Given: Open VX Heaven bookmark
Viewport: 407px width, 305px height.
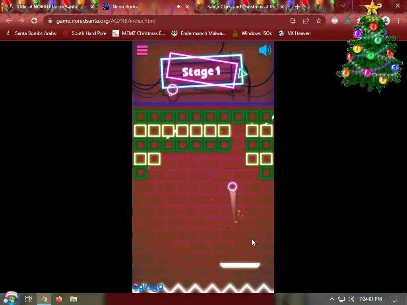Looking at the screenshot, I should [x=295, y=33].
